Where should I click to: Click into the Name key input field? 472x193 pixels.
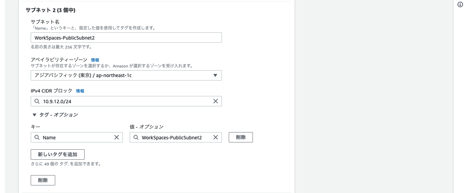click(x=77, y=137)
